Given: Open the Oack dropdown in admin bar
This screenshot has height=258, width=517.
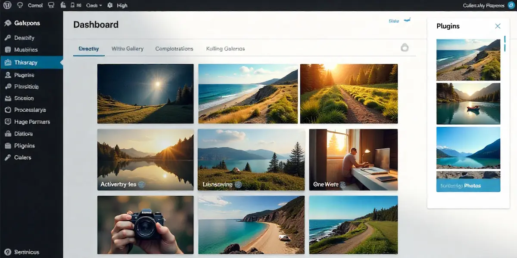Looking at the screenshot, I should tap(94, 6).
